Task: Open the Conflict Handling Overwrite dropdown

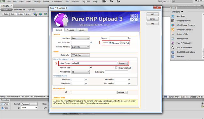Action: click(80, 47)
